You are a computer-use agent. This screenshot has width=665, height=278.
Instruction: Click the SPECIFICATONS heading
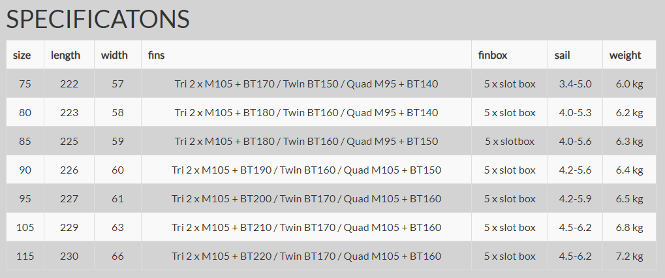98,19
